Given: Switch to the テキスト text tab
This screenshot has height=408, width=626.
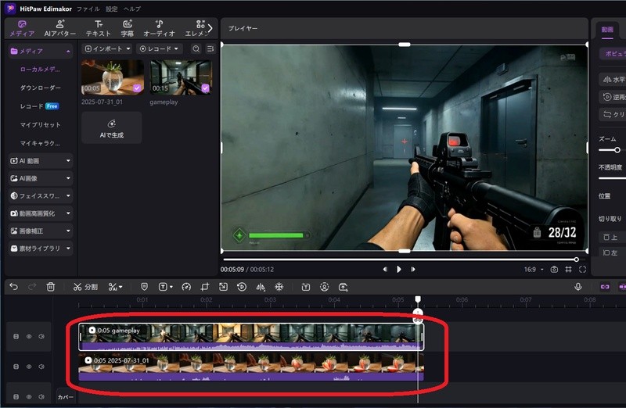Looking at the screenshot, I should tap(99, 29).
